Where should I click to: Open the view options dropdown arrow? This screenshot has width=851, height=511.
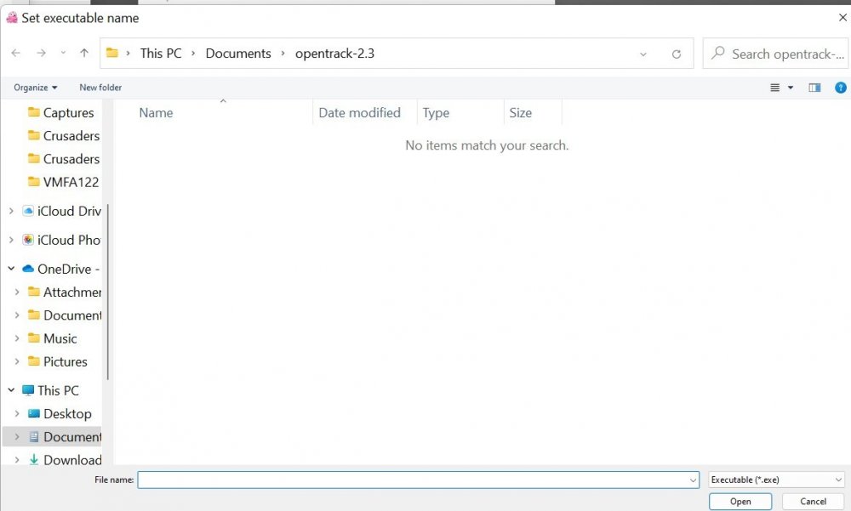[x=791, y=88]
